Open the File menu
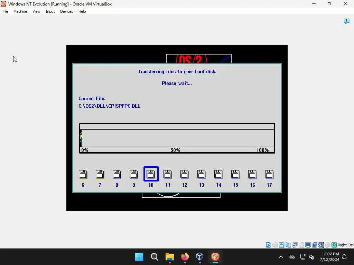This screenshot has width=354, height=265. [5, 11]
